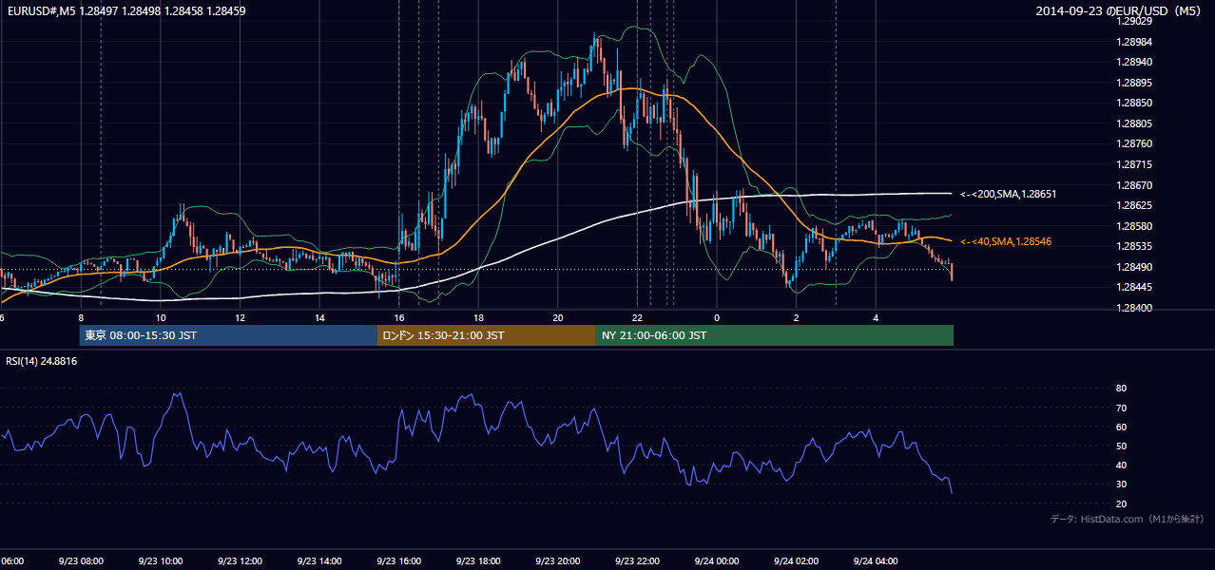Click the 9/23 16:00 time label
The image size is (1215, 570).
(x=398, y=561)
